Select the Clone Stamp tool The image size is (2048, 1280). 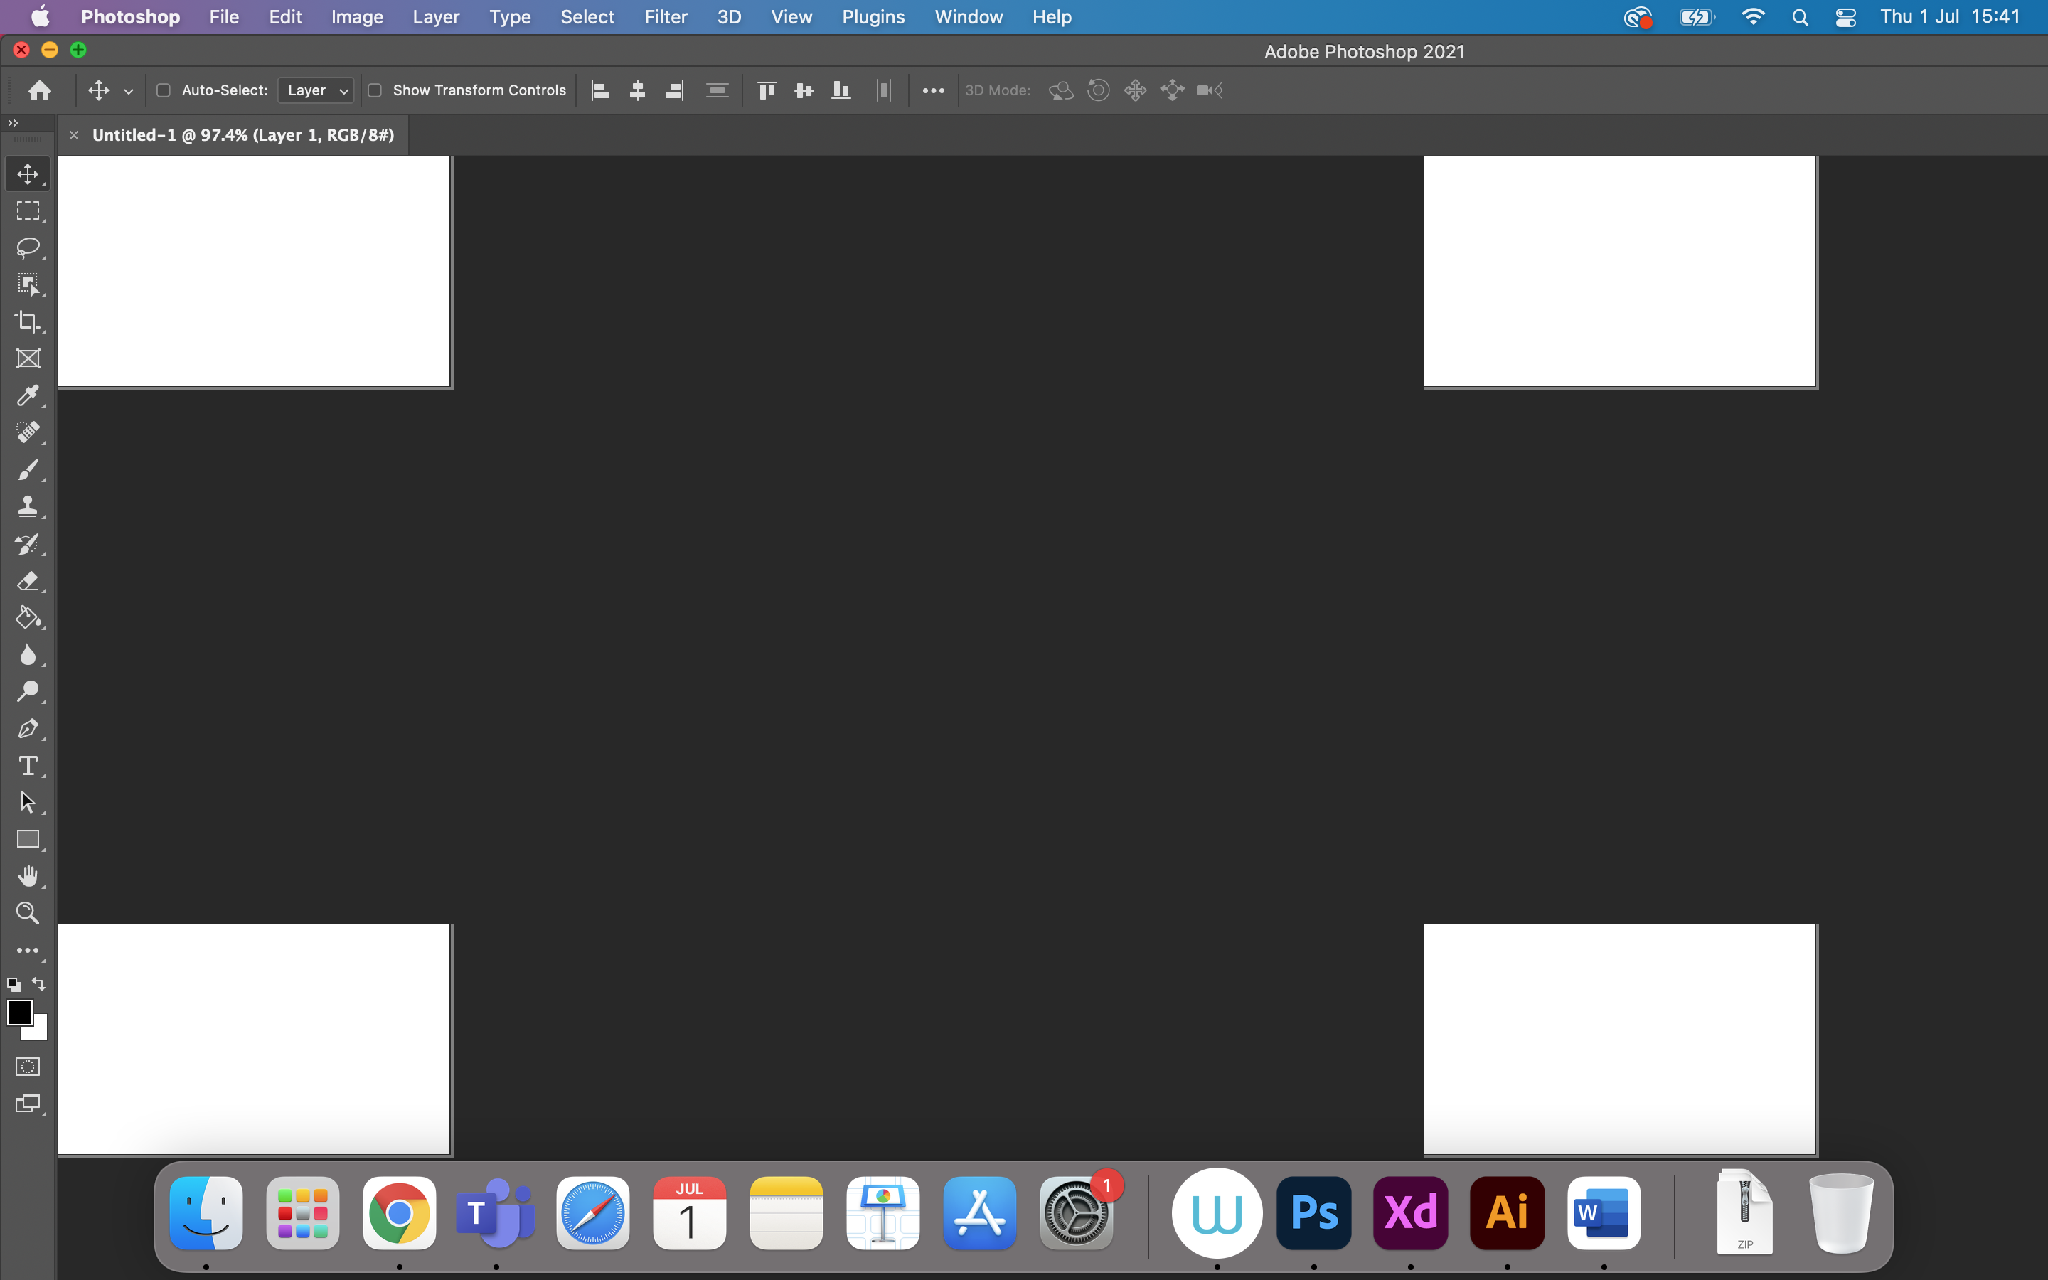[x=28, y=506]
